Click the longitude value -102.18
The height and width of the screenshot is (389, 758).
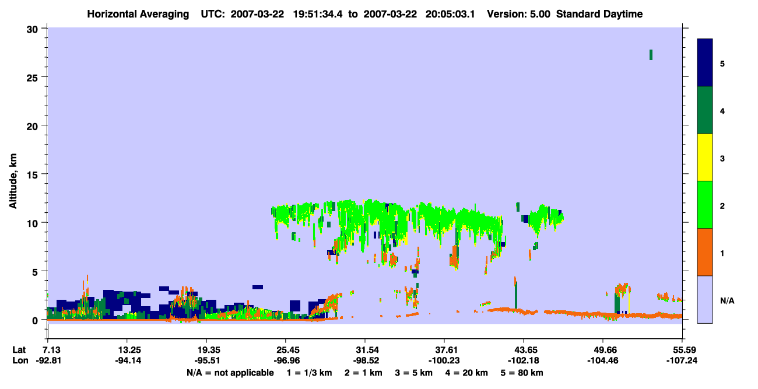[524, 360]
